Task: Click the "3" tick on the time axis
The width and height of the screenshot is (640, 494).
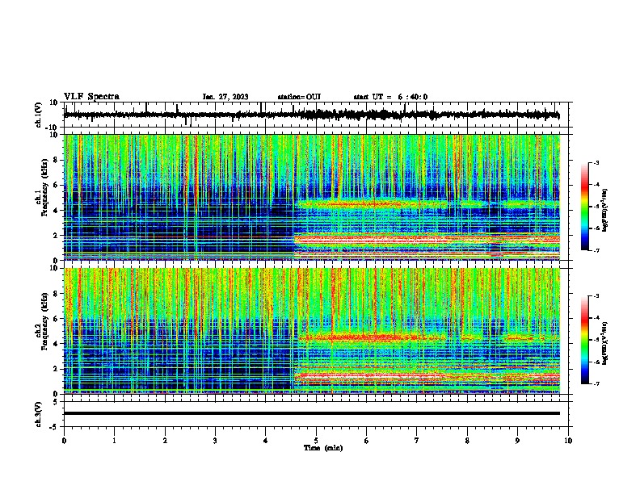Action: point(215,441)
